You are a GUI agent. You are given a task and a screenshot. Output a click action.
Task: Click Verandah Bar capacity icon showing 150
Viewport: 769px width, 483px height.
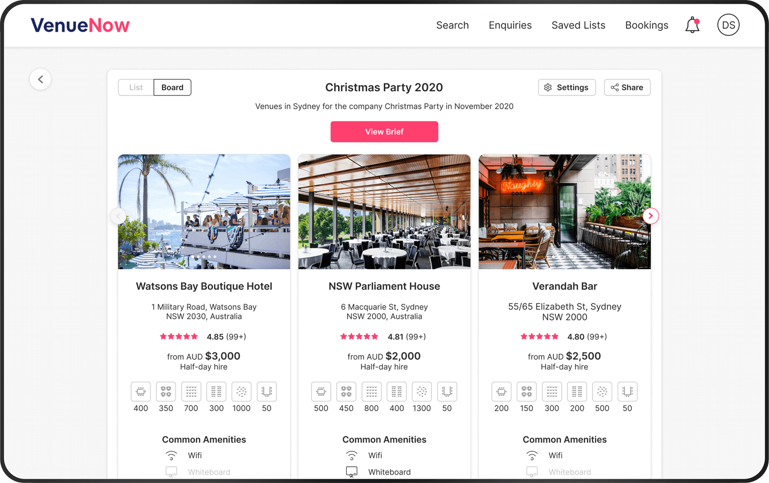[x=526, y=392]
